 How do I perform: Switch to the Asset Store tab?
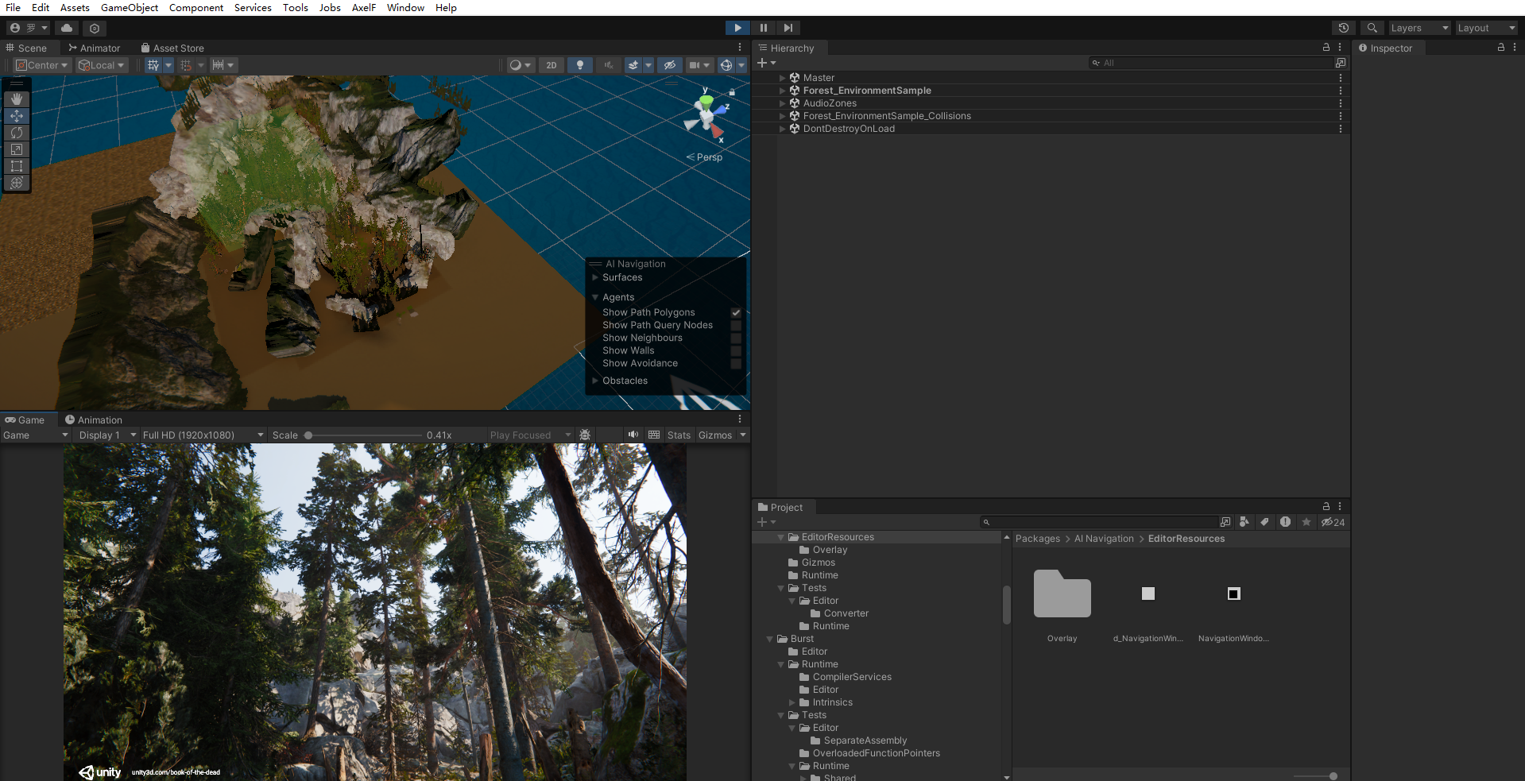[172, 48]
